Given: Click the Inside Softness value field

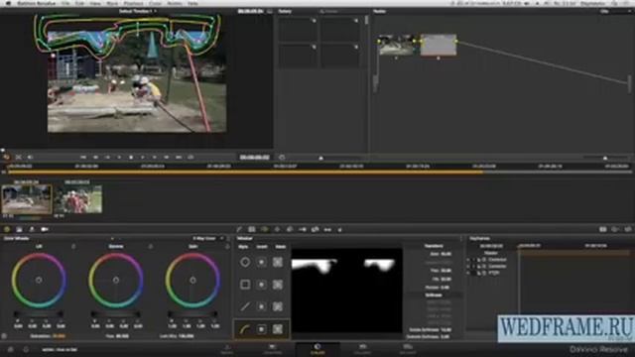Looking at the screenshot, I should tap(445, 330).
